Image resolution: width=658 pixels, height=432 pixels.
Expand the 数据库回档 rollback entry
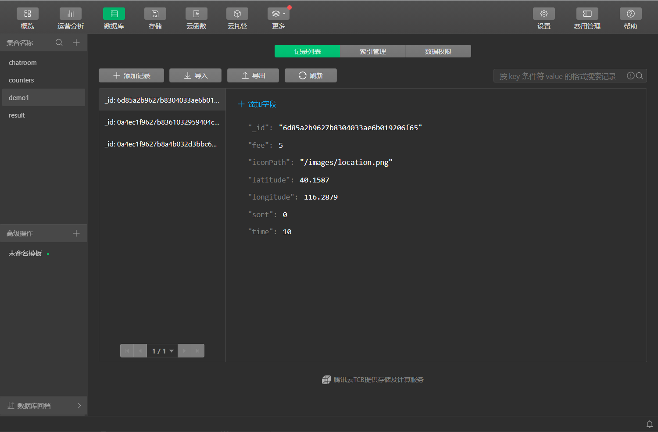pyautogui.click(x=43, y=406)
